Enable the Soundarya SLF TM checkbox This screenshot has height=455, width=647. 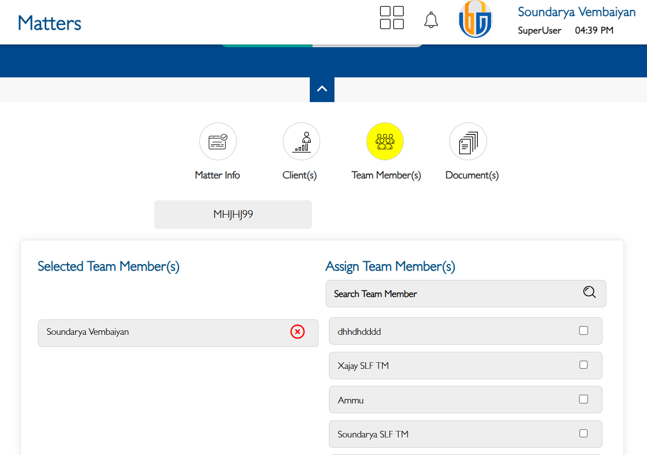pyautogui.click(x=583, y=434)
